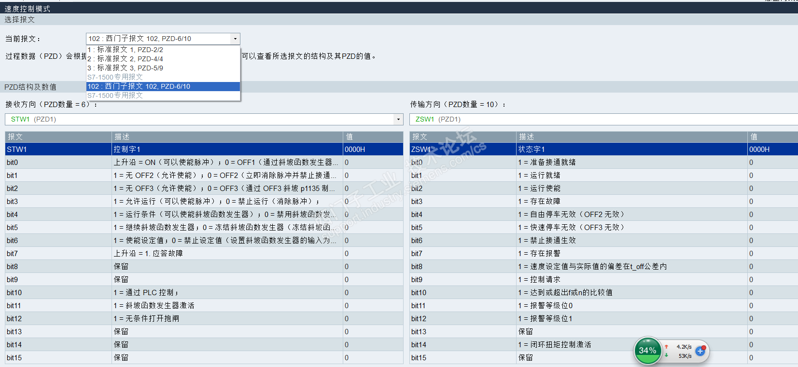Select row '1 = 闭环扭矩控制激活'

[x=604, y=345]
